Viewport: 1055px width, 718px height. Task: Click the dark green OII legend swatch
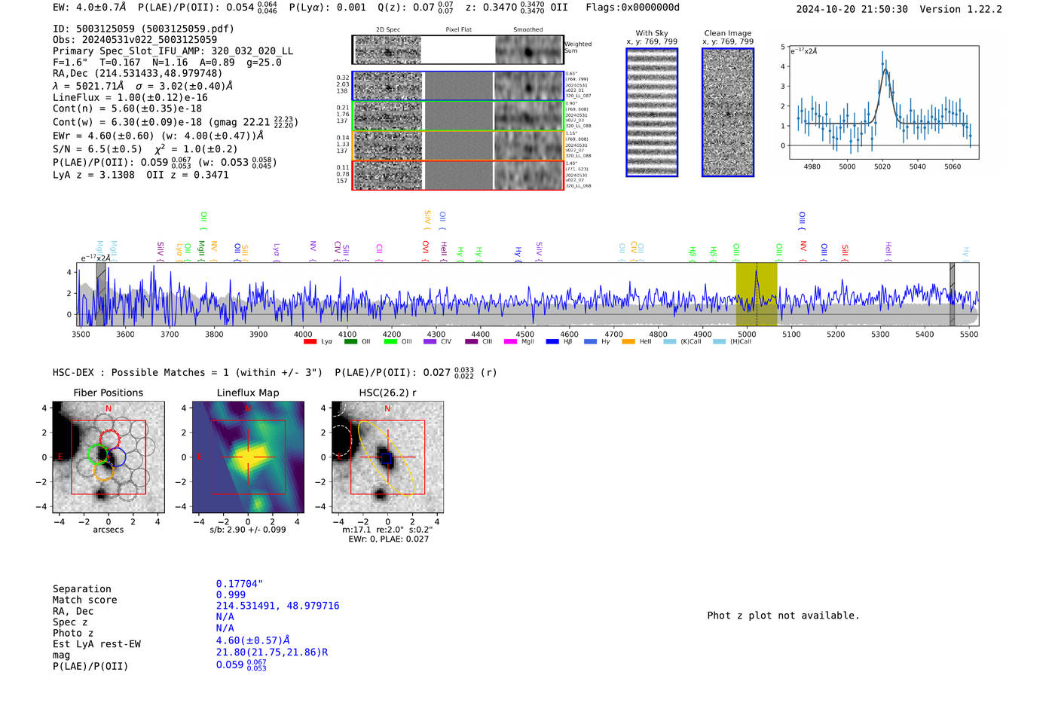pyautogui.click(x=350, y=342)
